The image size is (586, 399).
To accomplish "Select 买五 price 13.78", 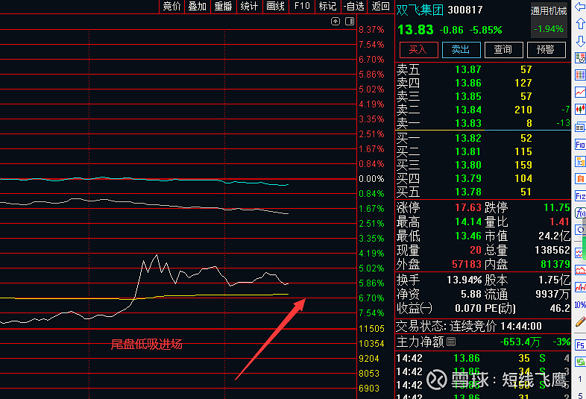I will point(468,192).
